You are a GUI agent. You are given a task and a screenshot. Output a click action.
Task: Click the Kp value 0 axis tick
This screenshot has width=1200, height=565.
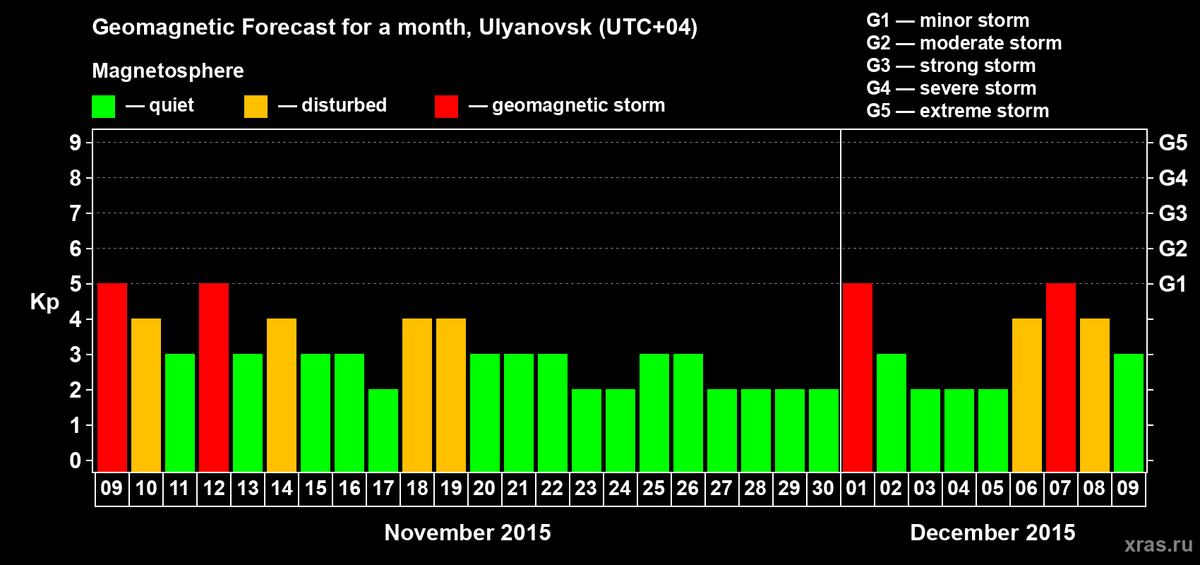tap(76, 460)
